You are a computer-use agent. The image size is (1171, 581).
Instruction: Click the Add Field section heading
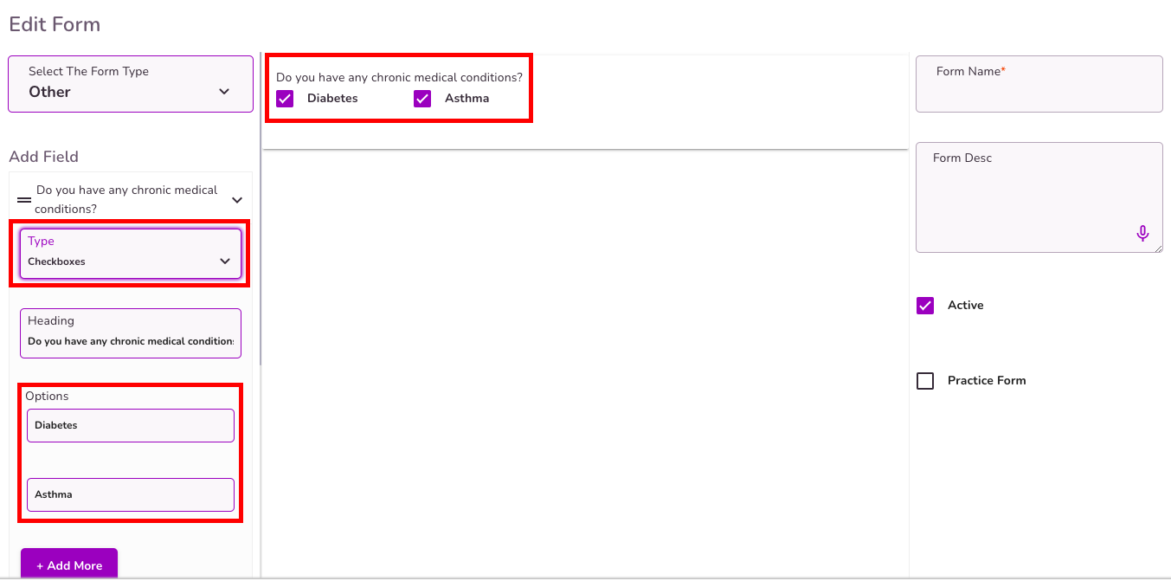click(43, 156)
